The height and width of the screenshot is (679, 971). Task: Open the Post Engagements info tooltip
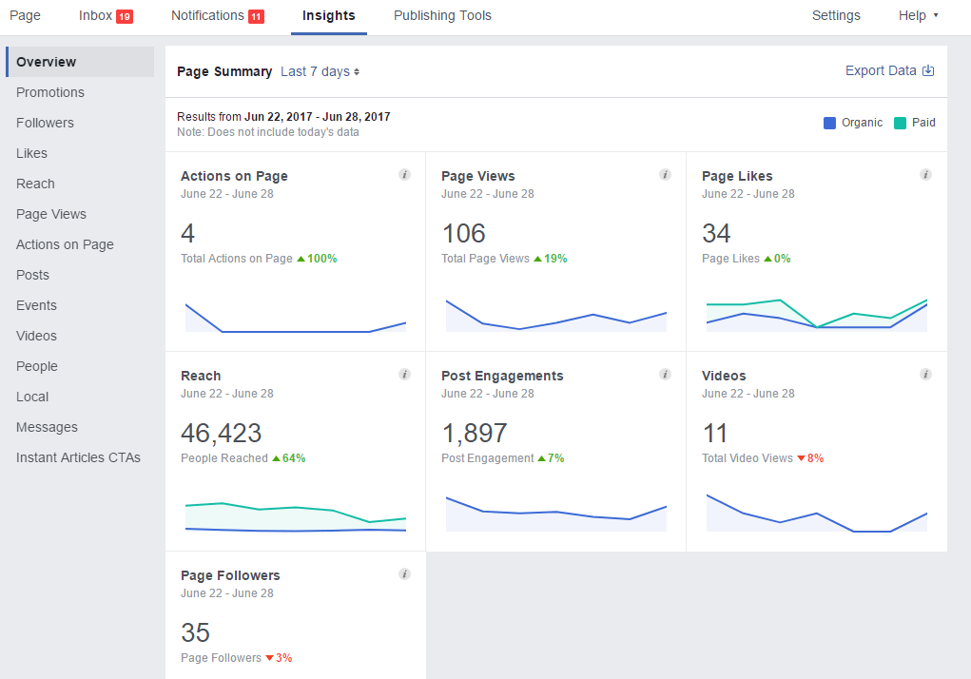(665, 374)
